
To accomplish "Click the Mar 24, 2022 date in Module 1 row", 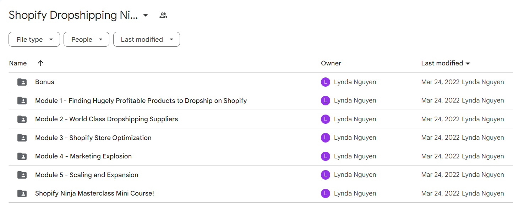I will point(440,101).
